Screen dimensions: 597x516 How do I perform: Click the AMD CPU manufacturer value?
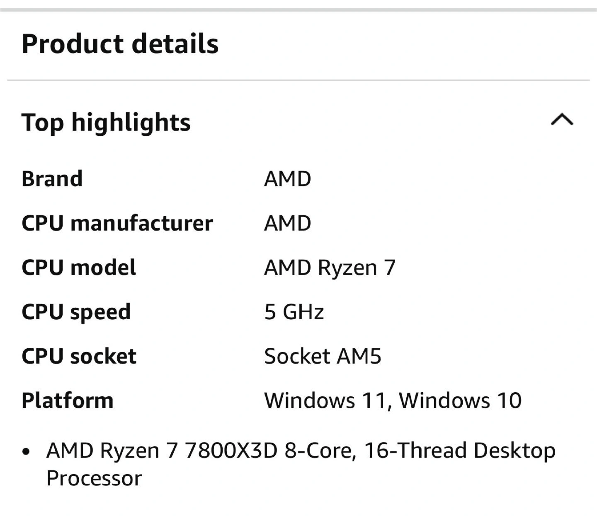[288, 223]
